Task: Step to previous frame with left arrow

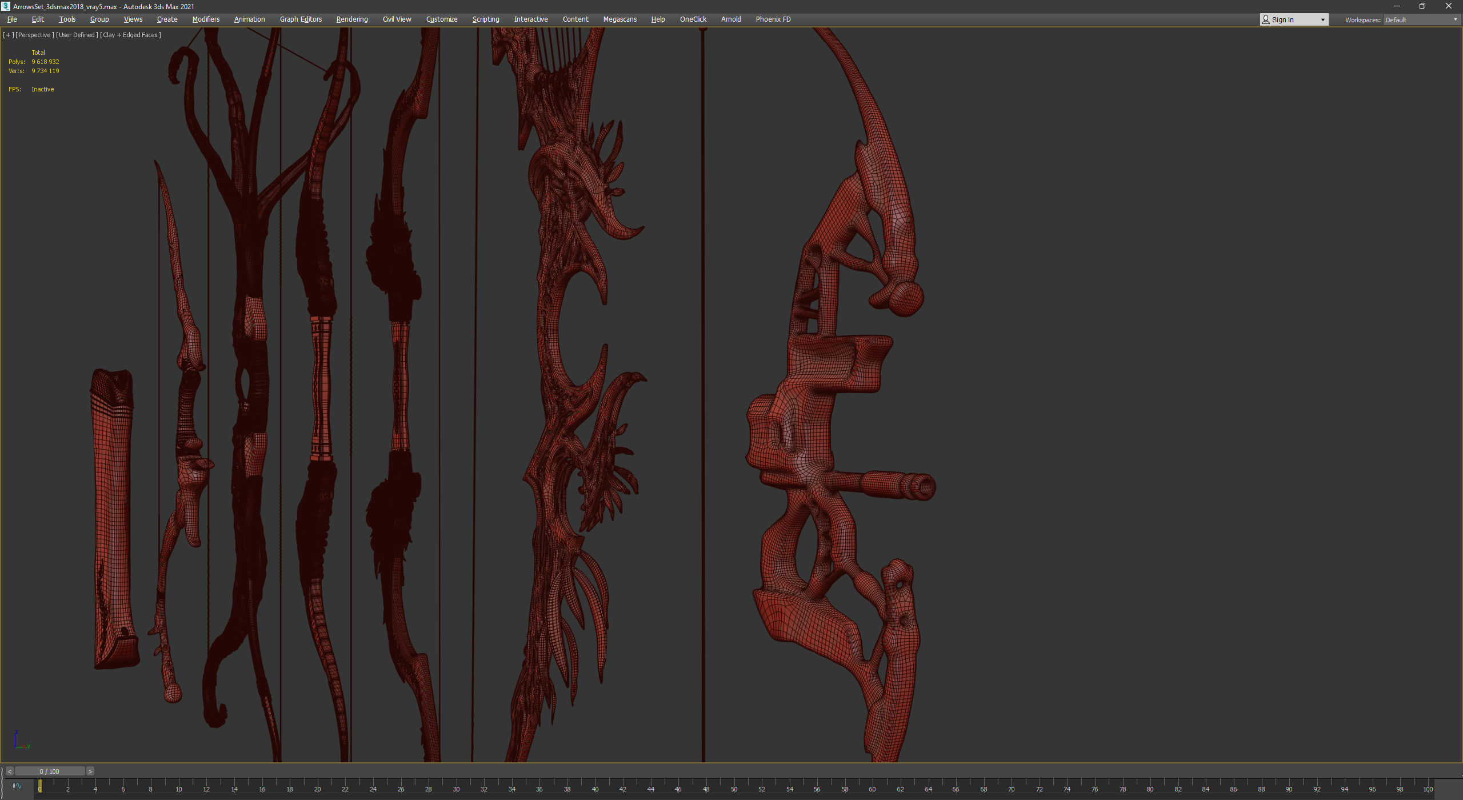Action: (x=9, y=771)
